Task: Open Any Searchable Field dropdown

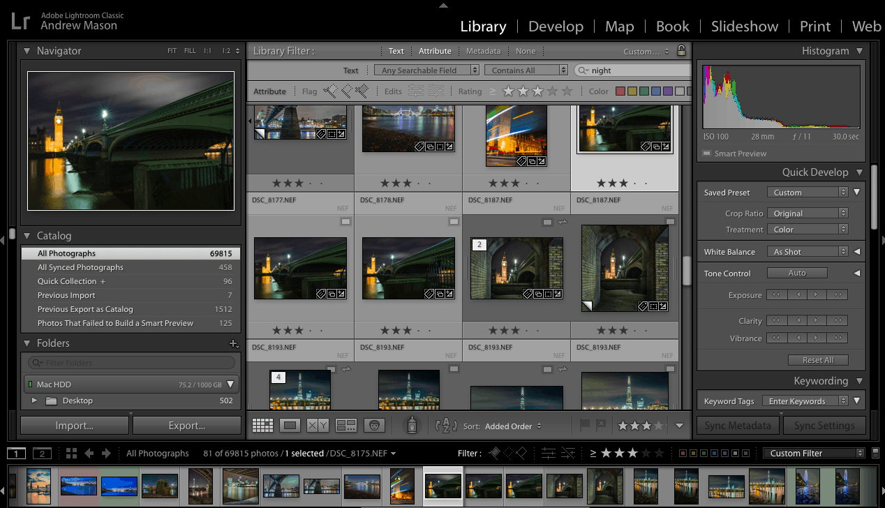Action: (426, 70)
